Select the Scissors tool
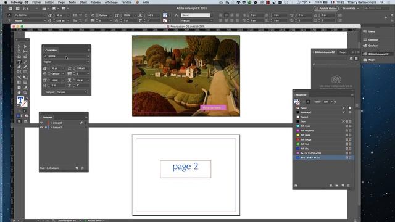 (19, 77)
